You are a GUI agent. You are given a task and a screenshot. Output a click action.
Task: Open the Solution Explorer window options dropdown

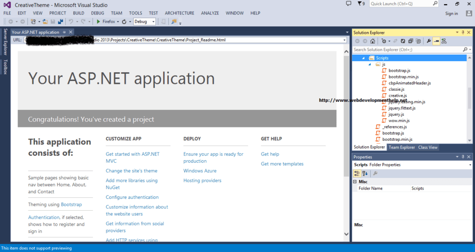click(457, 32)
